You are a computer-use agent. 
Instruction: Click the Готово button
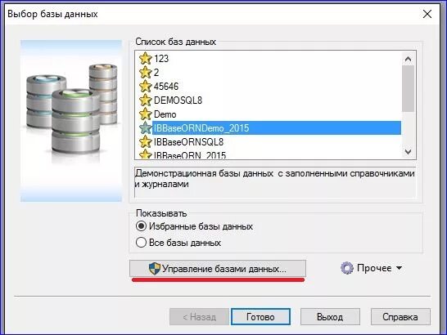[x=260, y=317]
